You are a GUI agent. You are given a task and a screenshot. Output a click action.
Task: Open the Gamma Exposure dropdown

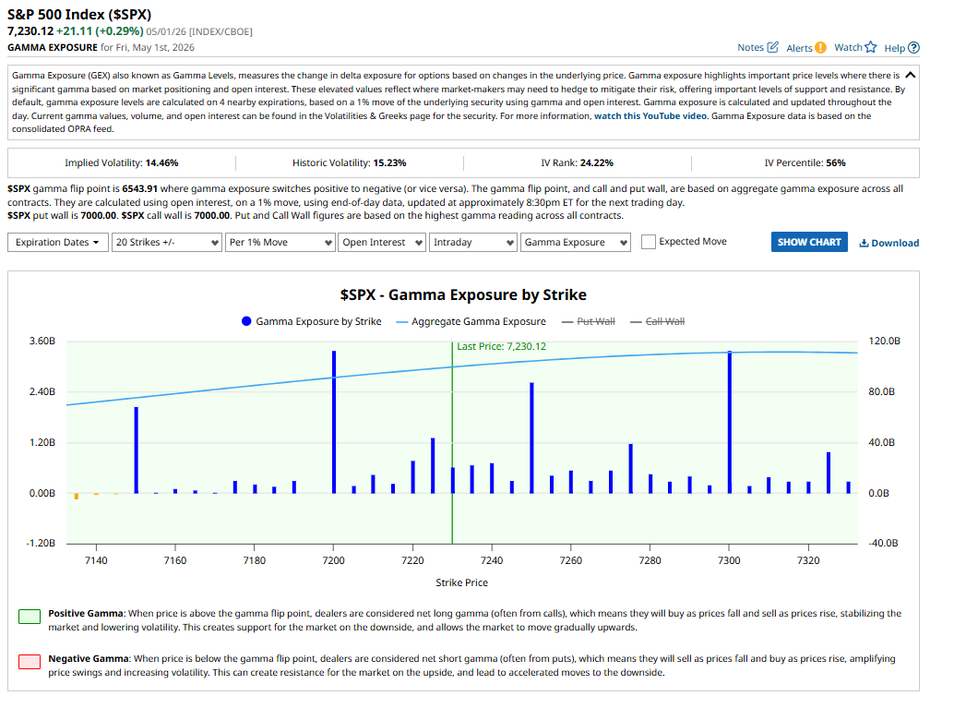click(x=575, y=242)
